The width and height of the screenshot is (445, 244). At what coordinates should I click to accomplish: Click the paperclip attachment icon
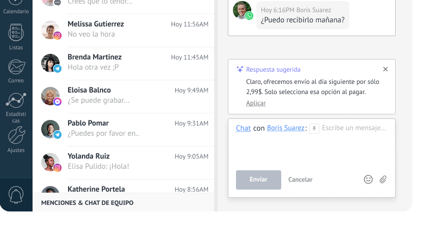[x=383, y=179]
